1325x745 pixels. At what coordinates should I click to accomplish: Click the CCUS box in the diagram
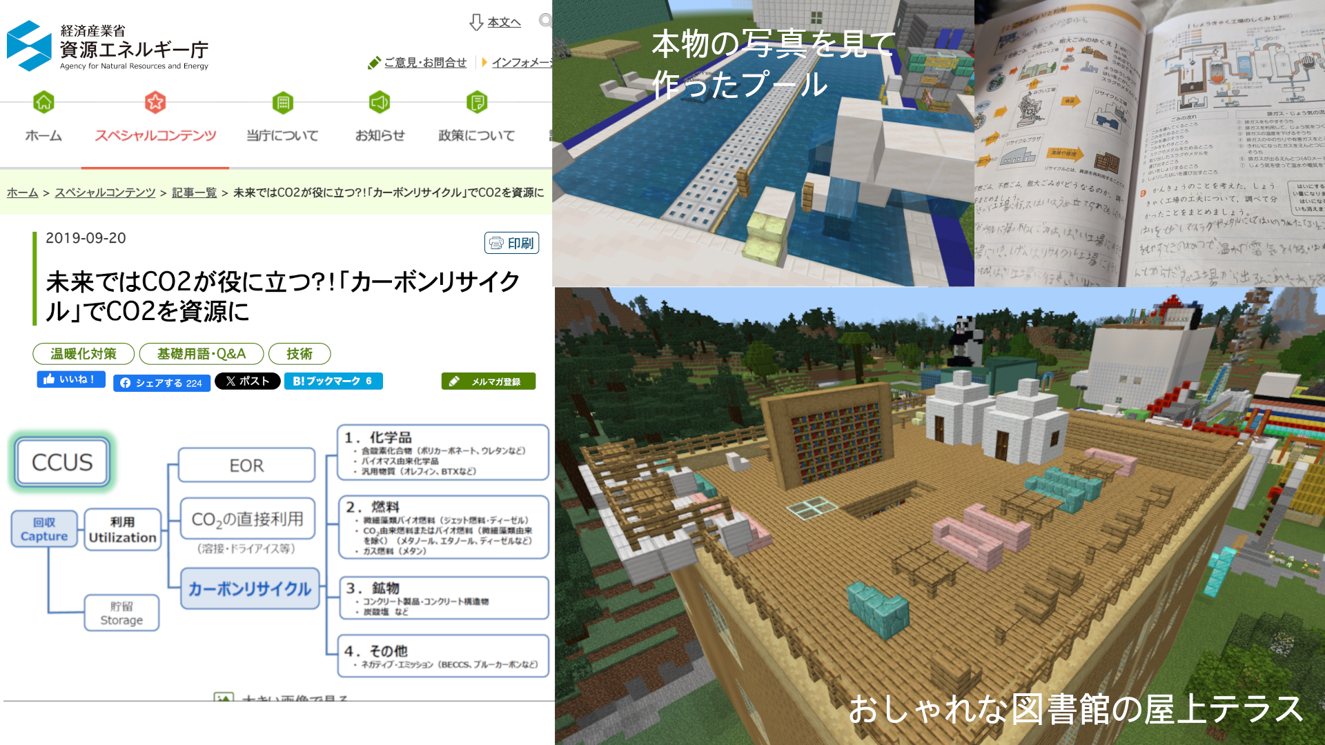pyautogui.click(x=62, y=462)
